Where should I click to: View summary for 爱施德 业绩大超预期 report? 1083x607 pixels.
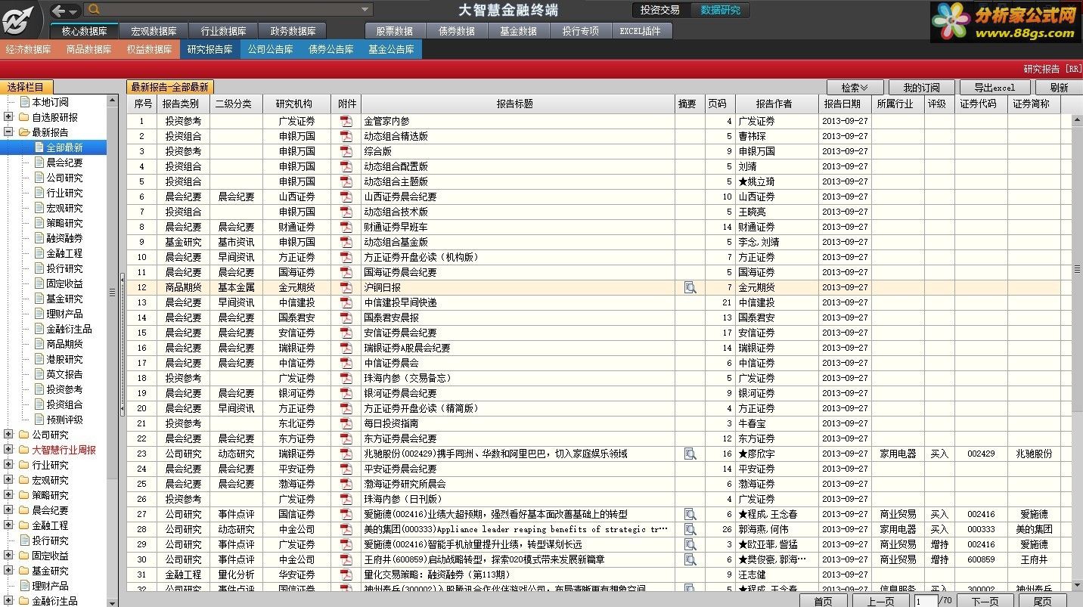(690, 514)
